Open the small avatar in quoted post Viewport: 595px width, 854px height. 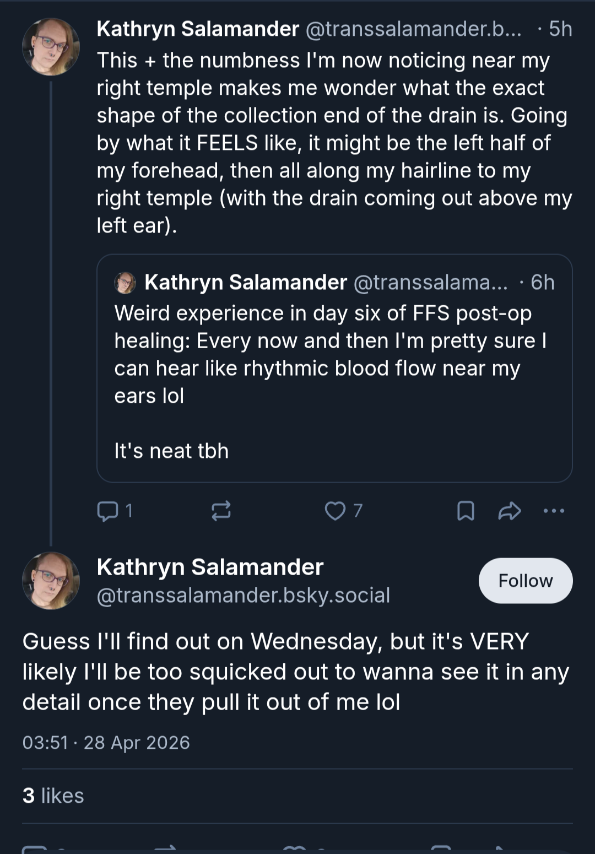tap(125, 283)
